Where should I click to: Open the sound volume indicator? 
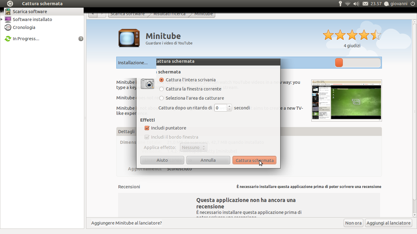pos(356,4)
